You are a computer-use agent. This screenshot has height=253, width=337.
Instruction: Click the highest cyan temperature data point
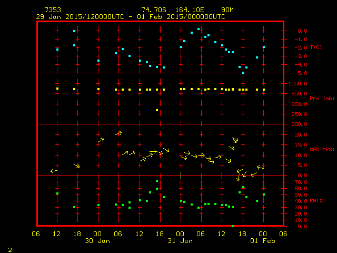pos(199,29)
